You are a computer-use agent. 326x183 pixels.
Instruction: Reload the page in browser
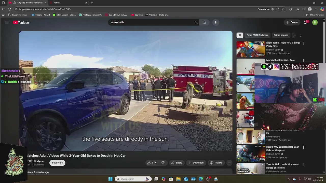pos(9,9)
